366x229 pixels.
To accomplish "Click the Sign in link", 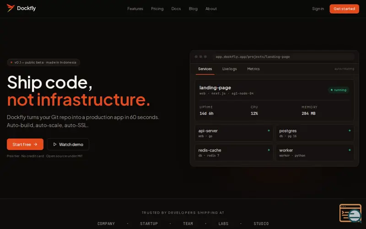I will point(318,9).
